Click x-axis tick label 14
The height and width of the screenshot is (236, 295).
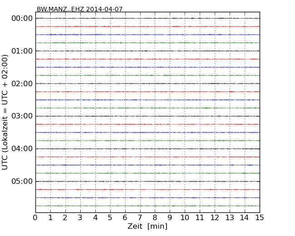point(244,217)
